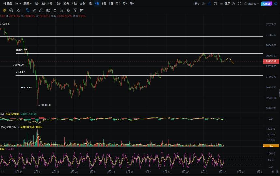Switch to the 8时 timeframe

tap(104, 3)
